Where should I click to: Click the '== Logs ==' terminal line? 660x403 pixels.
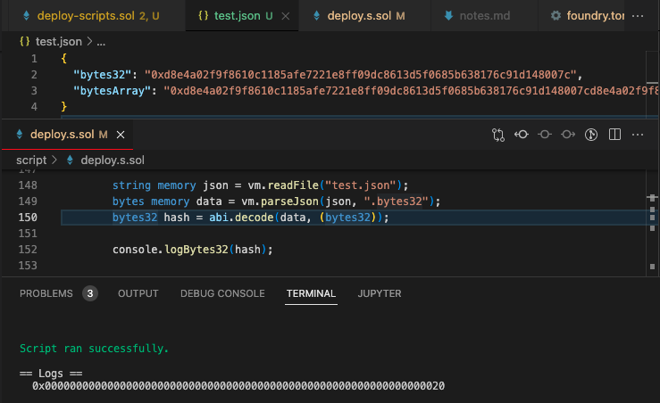51,374
